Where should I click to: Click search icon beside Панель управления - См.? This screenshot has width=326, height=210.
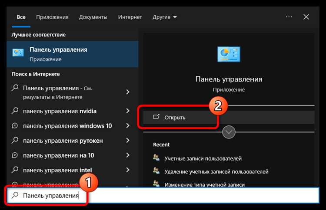pos(15,88)
